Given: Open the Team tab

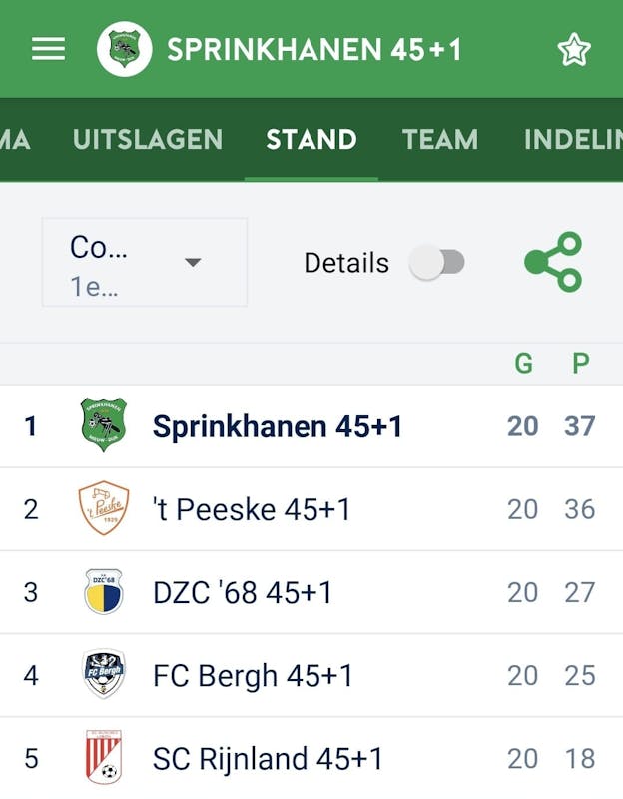Looking at the screenshot, I should point(440,139).
